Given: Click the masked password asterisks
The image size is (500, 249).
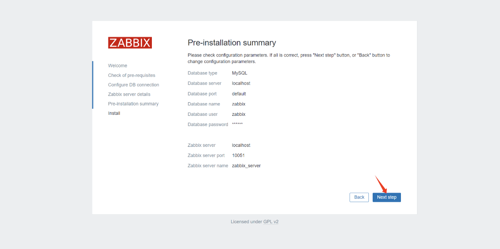Looking at the screenshot, I should point(237,124).
